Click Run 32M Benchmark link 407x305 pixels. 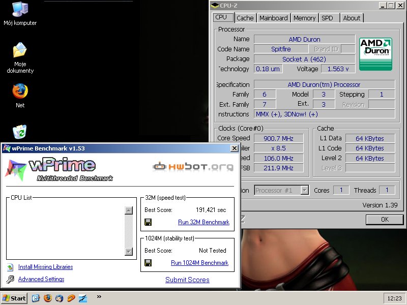pyautogui.click(x=204, y=222)
